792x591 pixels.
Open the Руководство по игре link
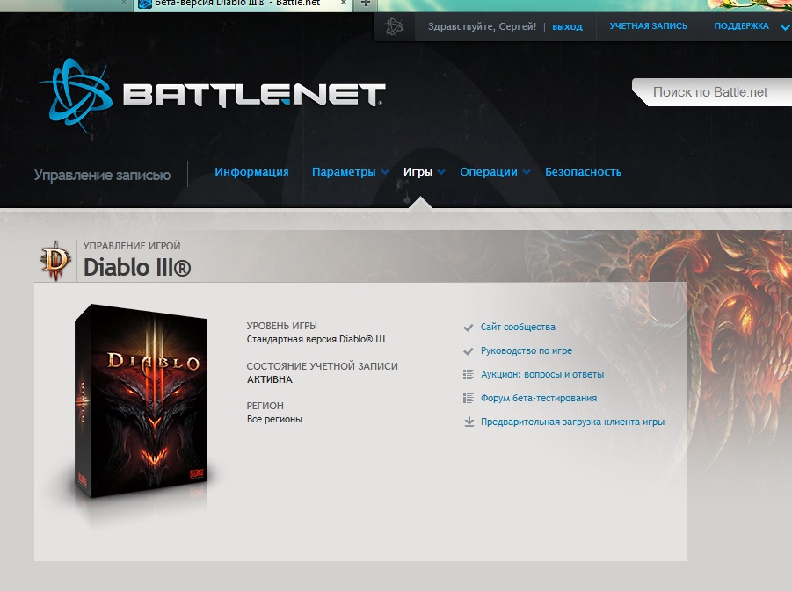(527, 350)
